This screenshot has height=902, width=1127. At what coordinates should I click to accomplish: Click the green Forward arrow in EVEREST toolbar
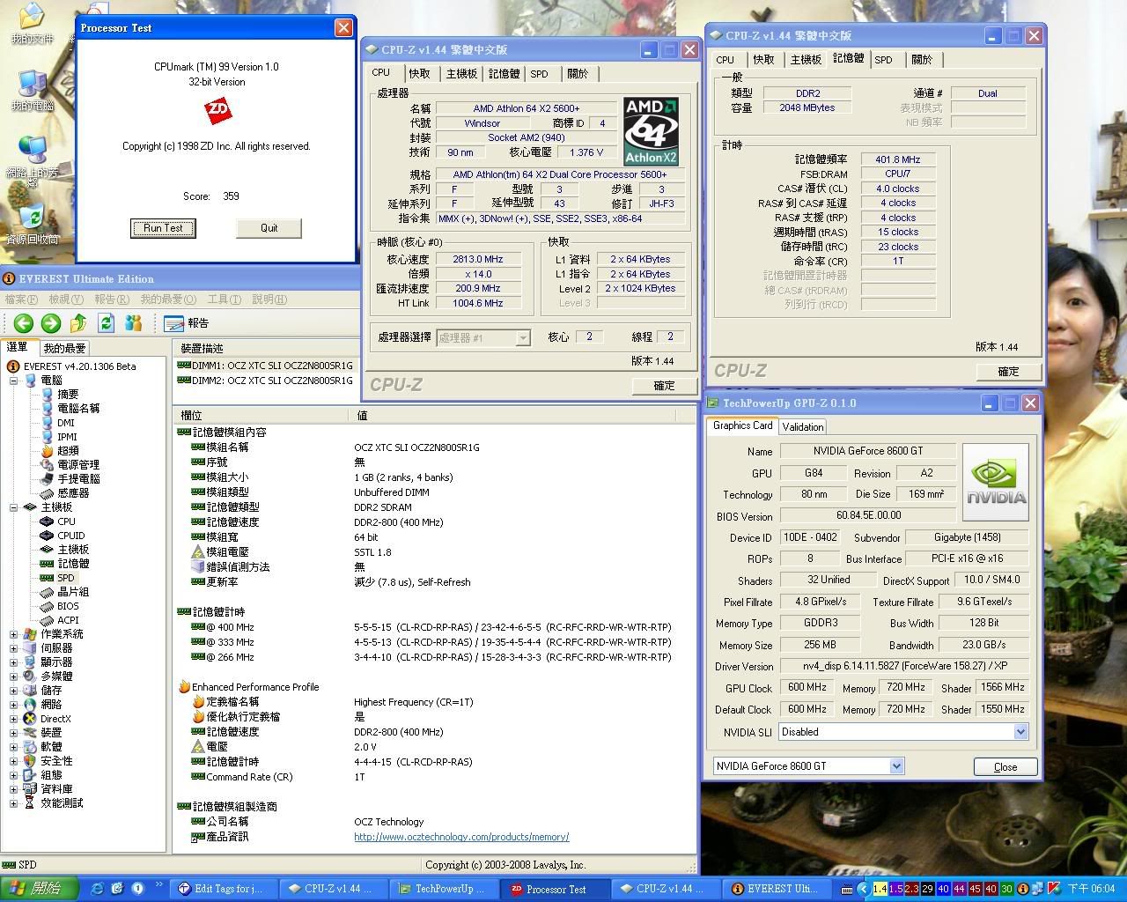tap(51, 323)
